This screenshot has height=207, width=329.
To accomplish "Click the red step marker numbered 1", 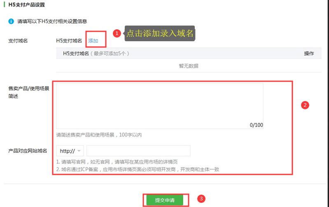I will coord(117,33).
